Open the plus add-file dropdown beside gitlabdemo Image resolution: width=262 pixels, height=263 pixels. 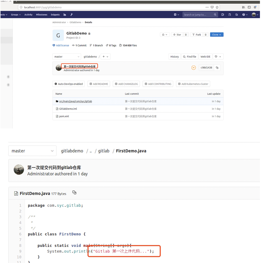(x=106, y=57)
